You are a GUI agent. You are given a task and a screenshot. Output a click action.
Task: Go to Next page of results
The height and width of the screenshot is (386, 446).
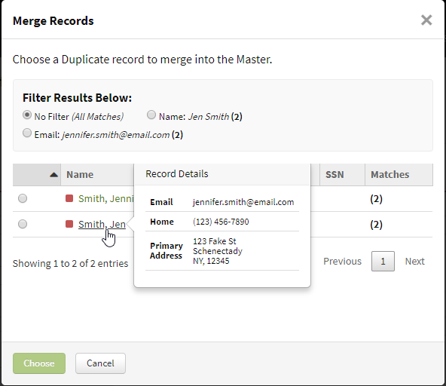coord(414,261)
